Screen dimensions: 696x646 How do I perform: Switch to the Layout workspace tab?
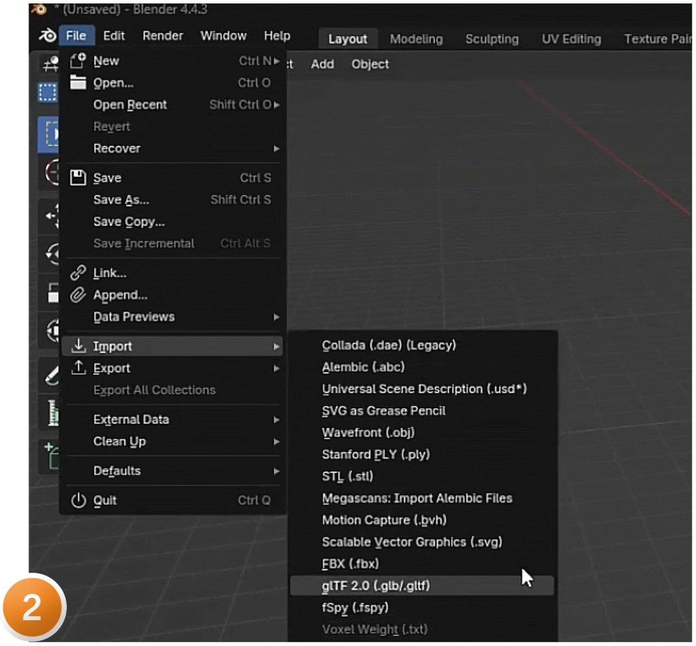click(348, 39)
